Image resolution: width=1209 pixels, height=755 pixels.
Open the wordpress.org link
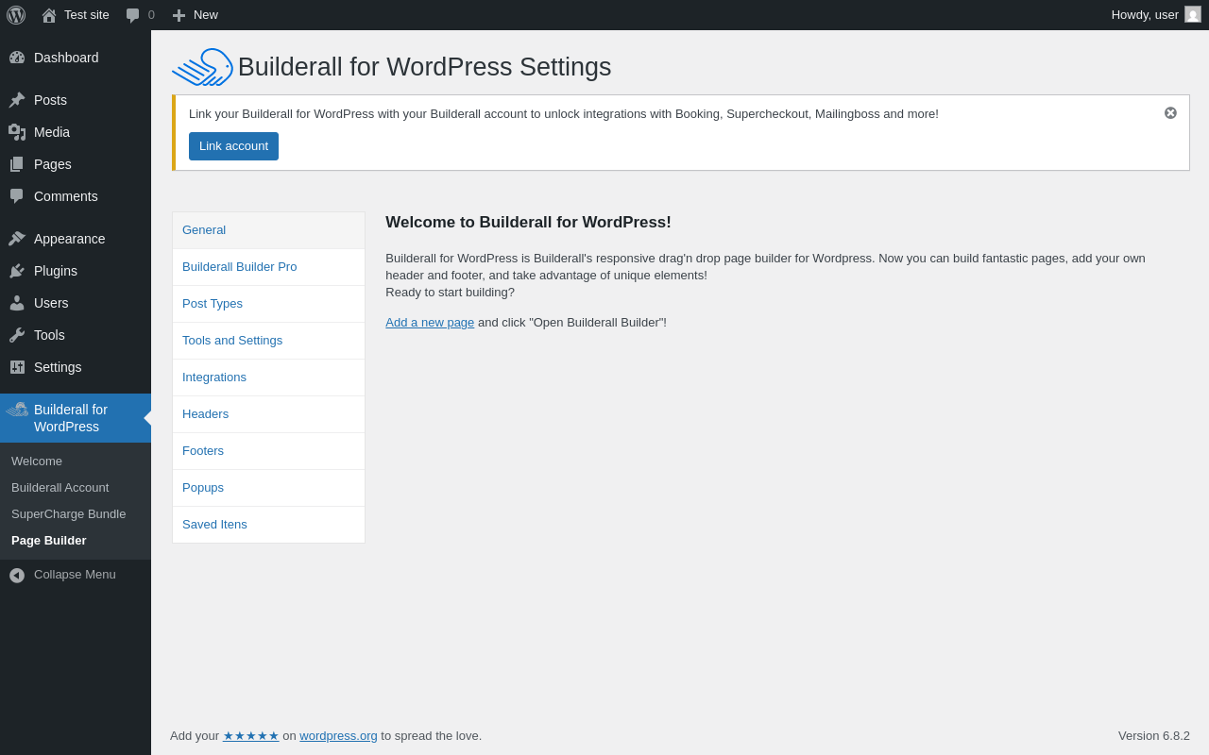click(338, 736)
